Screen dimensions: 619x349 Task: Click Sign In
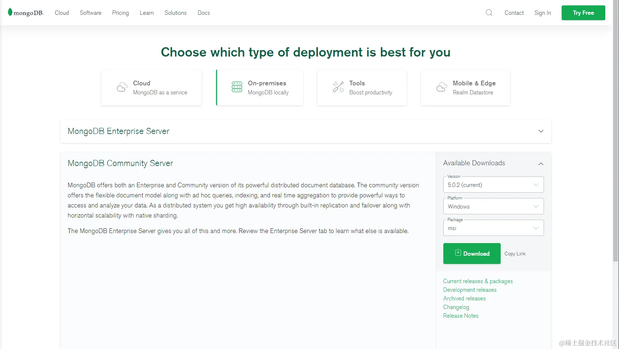point(543,13)
